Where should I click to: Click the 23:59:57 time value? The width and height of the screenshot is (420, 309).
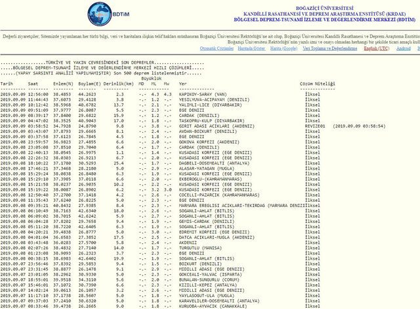pyautogui.click(x=38, y=142)
